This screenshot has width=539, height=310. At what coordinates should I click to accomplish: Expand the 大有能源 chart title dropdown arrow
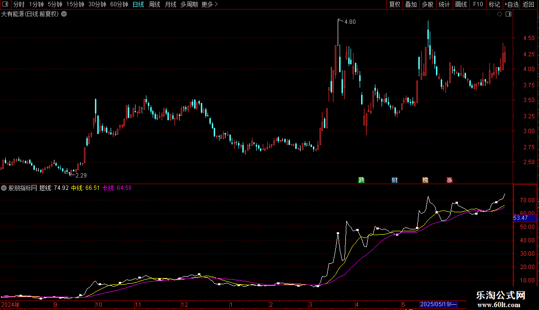tap(64, 14)
